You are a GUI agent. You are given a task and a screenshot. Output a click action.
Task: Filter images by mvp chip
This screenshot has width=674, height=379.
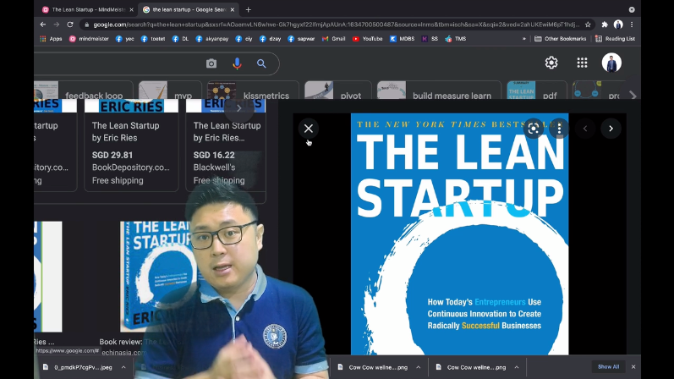pos(170,91)
